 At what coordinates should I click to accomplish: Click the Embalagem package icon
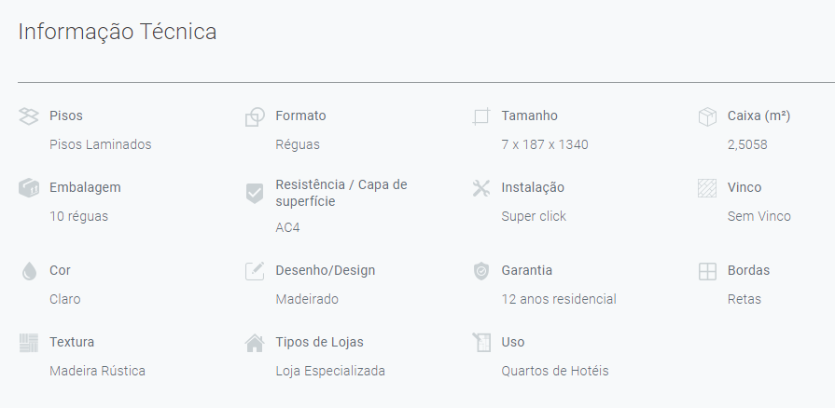29,188
